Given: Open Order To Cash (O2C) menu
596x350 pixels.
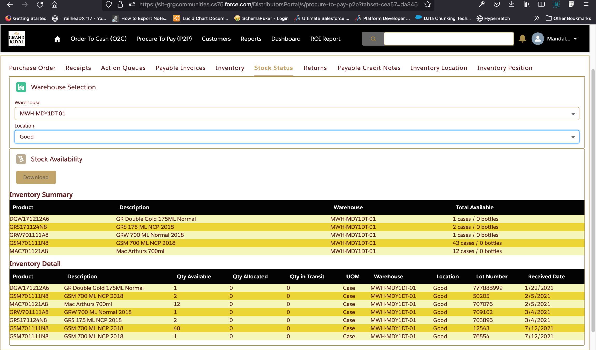Looking at the screenshot, I should point(98,39).
